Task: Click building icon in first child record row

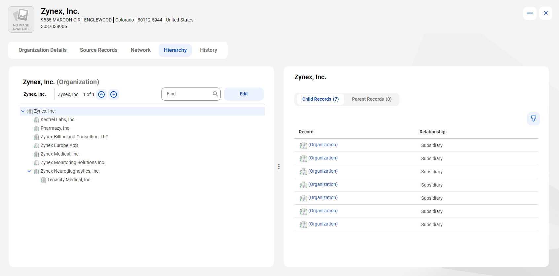Action: pos(304,145)
